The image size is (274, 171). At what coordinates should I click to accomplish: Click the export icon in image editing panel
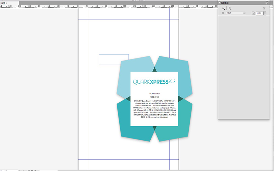tap(264, 8)
